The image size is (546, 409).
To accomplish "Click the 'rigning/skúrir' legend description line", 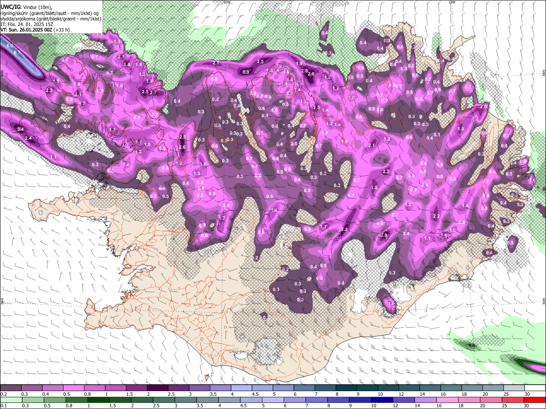I will [49, 13].
